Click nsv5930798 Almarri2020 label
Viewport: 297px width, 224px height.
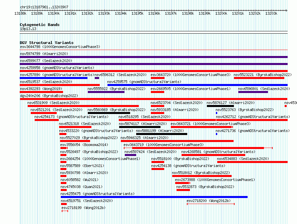(84, 173)
